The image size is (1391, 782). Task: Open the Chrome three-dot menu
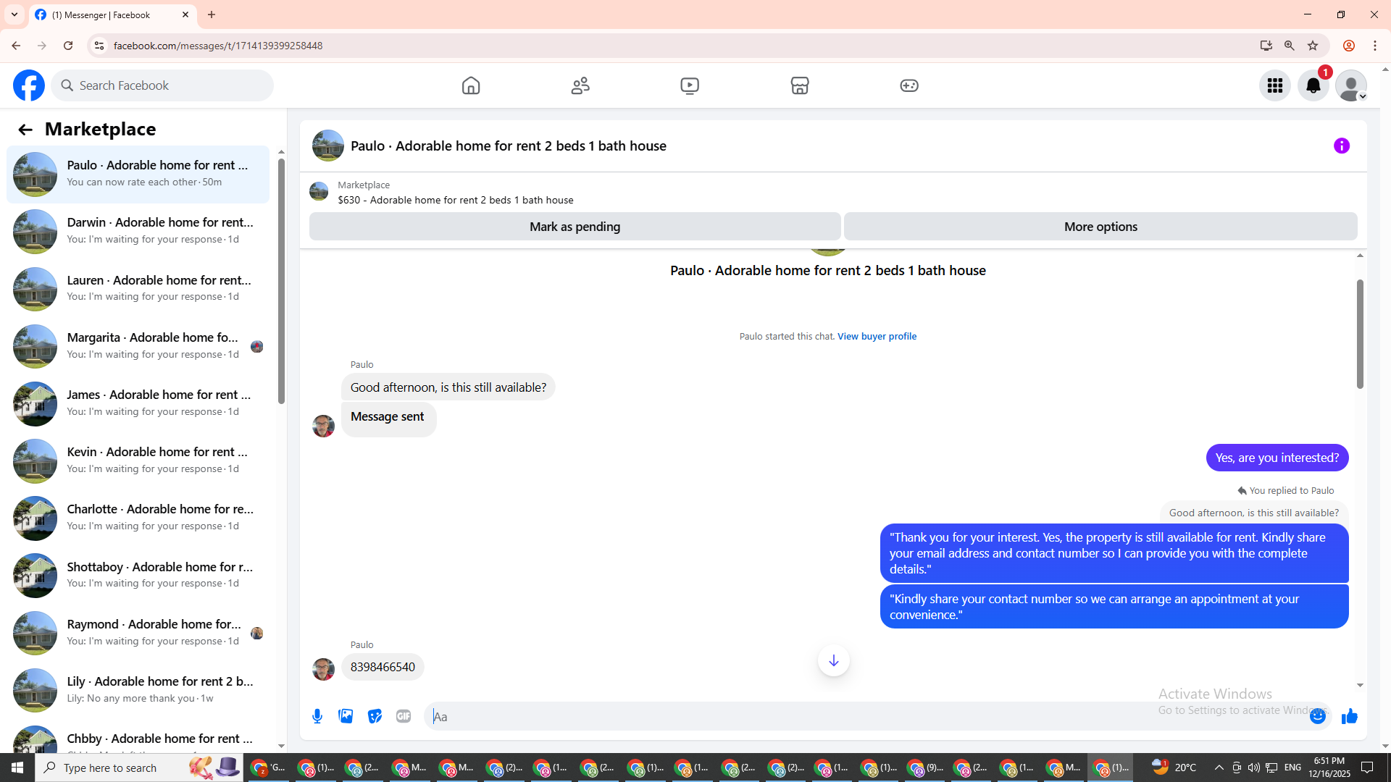[x=1375, y=46]
